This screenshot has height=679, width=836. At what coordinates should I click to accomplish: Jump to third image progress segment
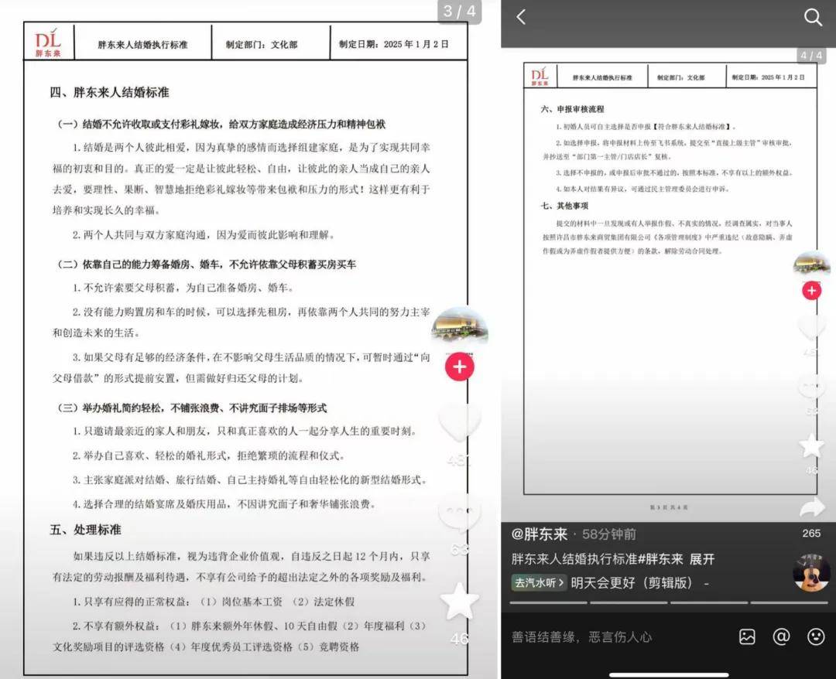[708, 603]
